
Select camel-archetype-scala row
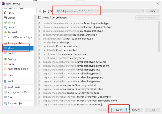point(98,74)
